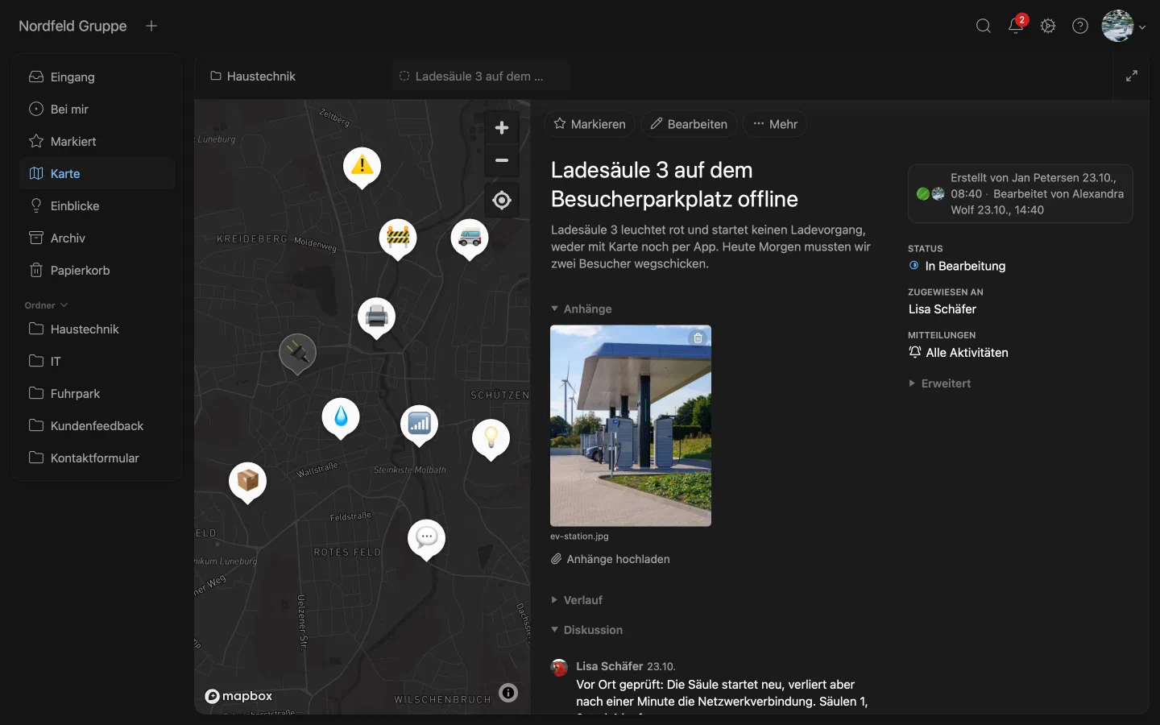This screenshot has width=1160, height=725.
Task: Collapse the Ordner list in the sidebar
Action: click(x=46, y=305)
